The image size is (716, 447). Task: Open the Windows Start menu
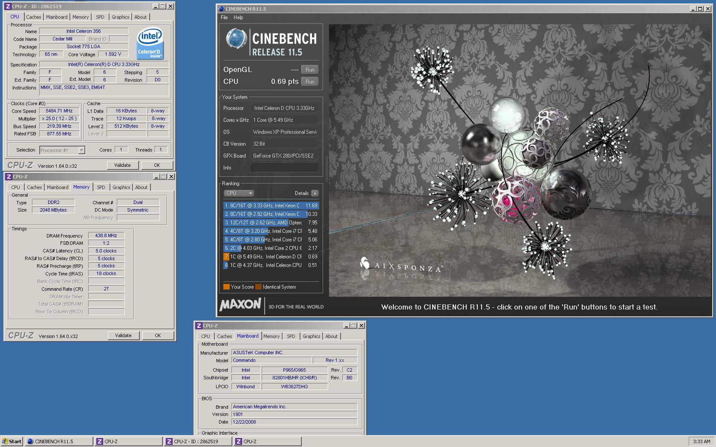click(12, 441)
